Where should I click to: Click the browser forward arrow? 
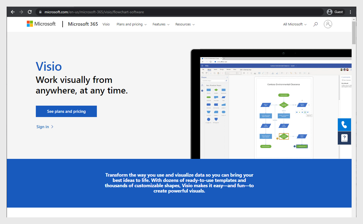(x=21, y=12)
